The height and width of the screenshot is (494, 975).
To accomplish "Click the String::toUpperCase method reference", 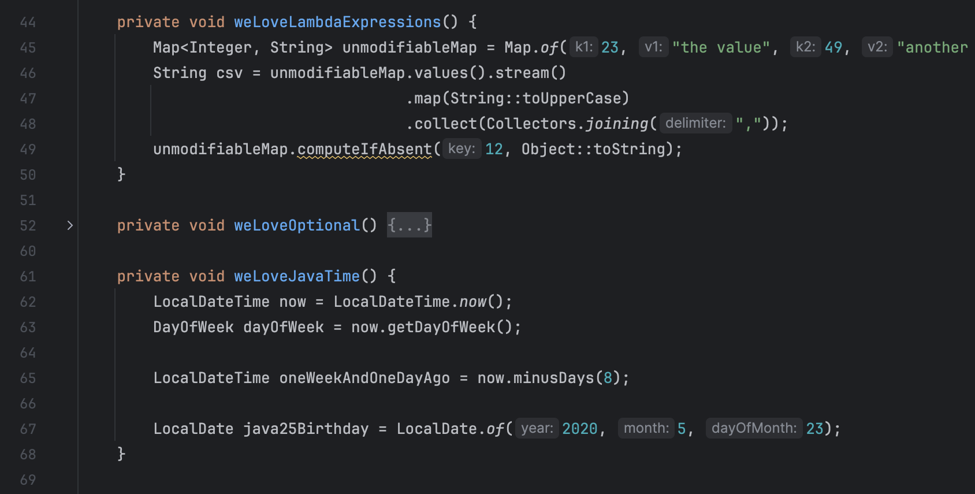I will (x=535, y=98).
